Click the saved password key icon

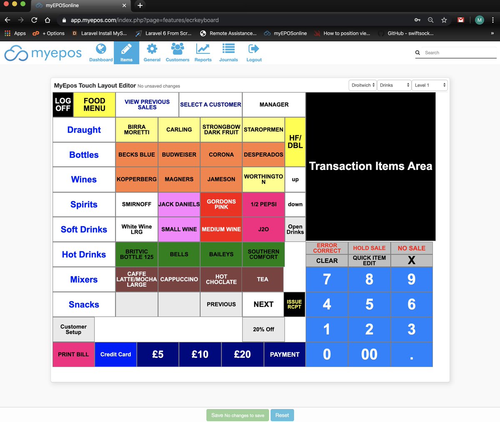pyautogui.click(x=417, y=20)
